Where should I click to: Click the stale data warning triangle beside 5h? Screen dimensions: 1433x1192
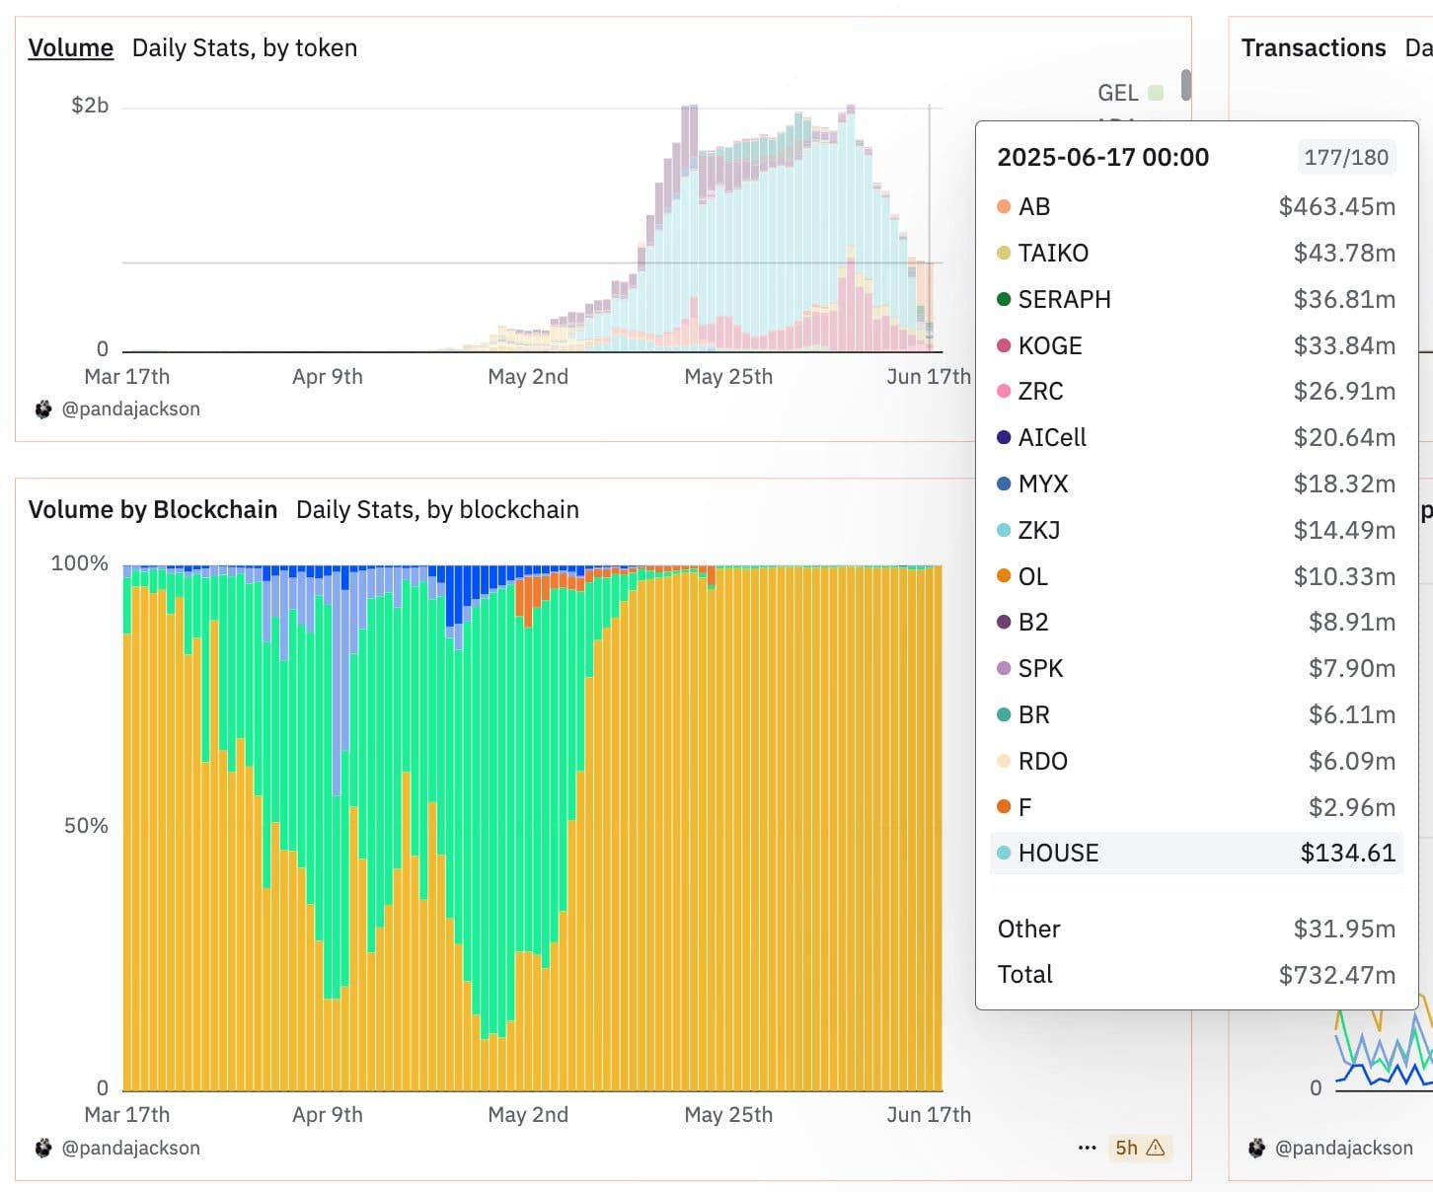pos(1156,1148)
